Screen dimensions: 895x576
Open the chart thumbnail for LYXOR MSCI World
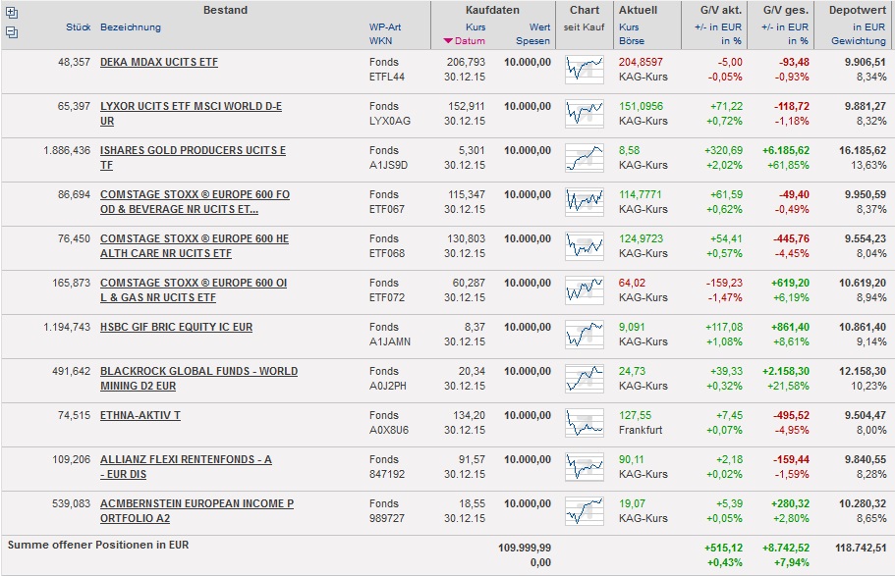[x=585, y=114]
